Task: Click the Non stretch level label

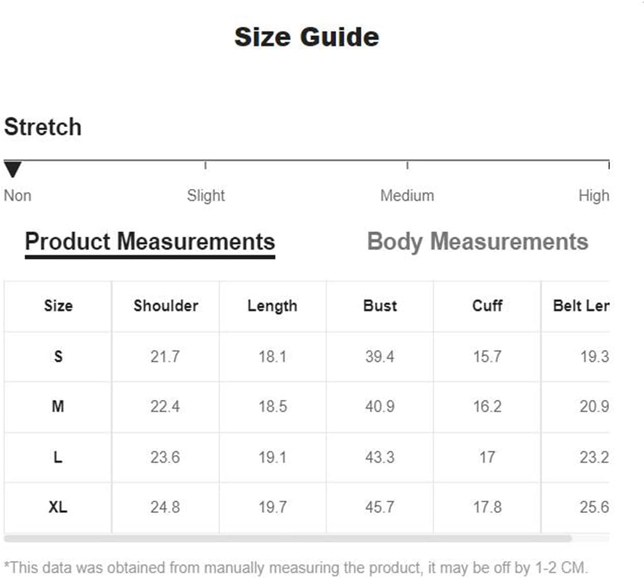Action: tap(17, 195)
